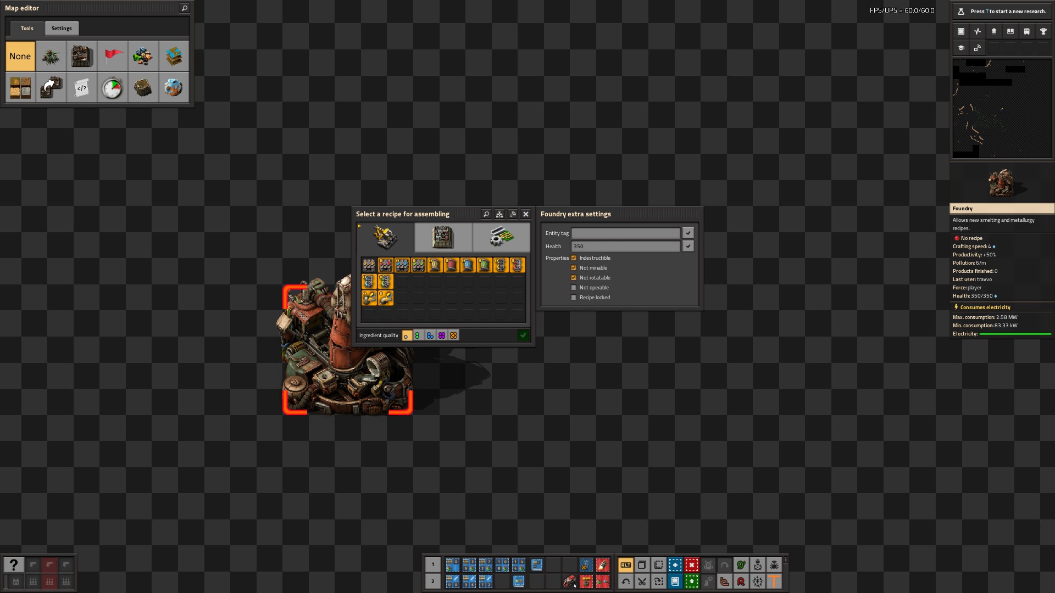This screenshot has width=1055, height=593.
Task: Switch to quickbar row 1
Action: 433,565
